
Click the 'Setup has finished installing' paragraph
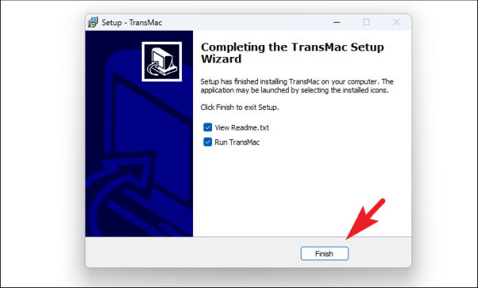[297, 86]
